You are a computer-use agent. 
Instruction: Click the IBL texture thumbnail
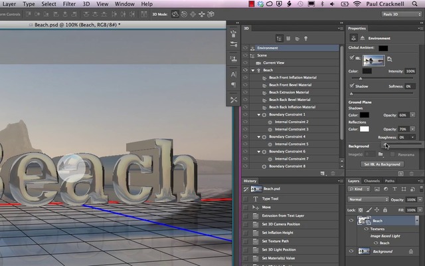pyautogui.click(x=373, y=59)
